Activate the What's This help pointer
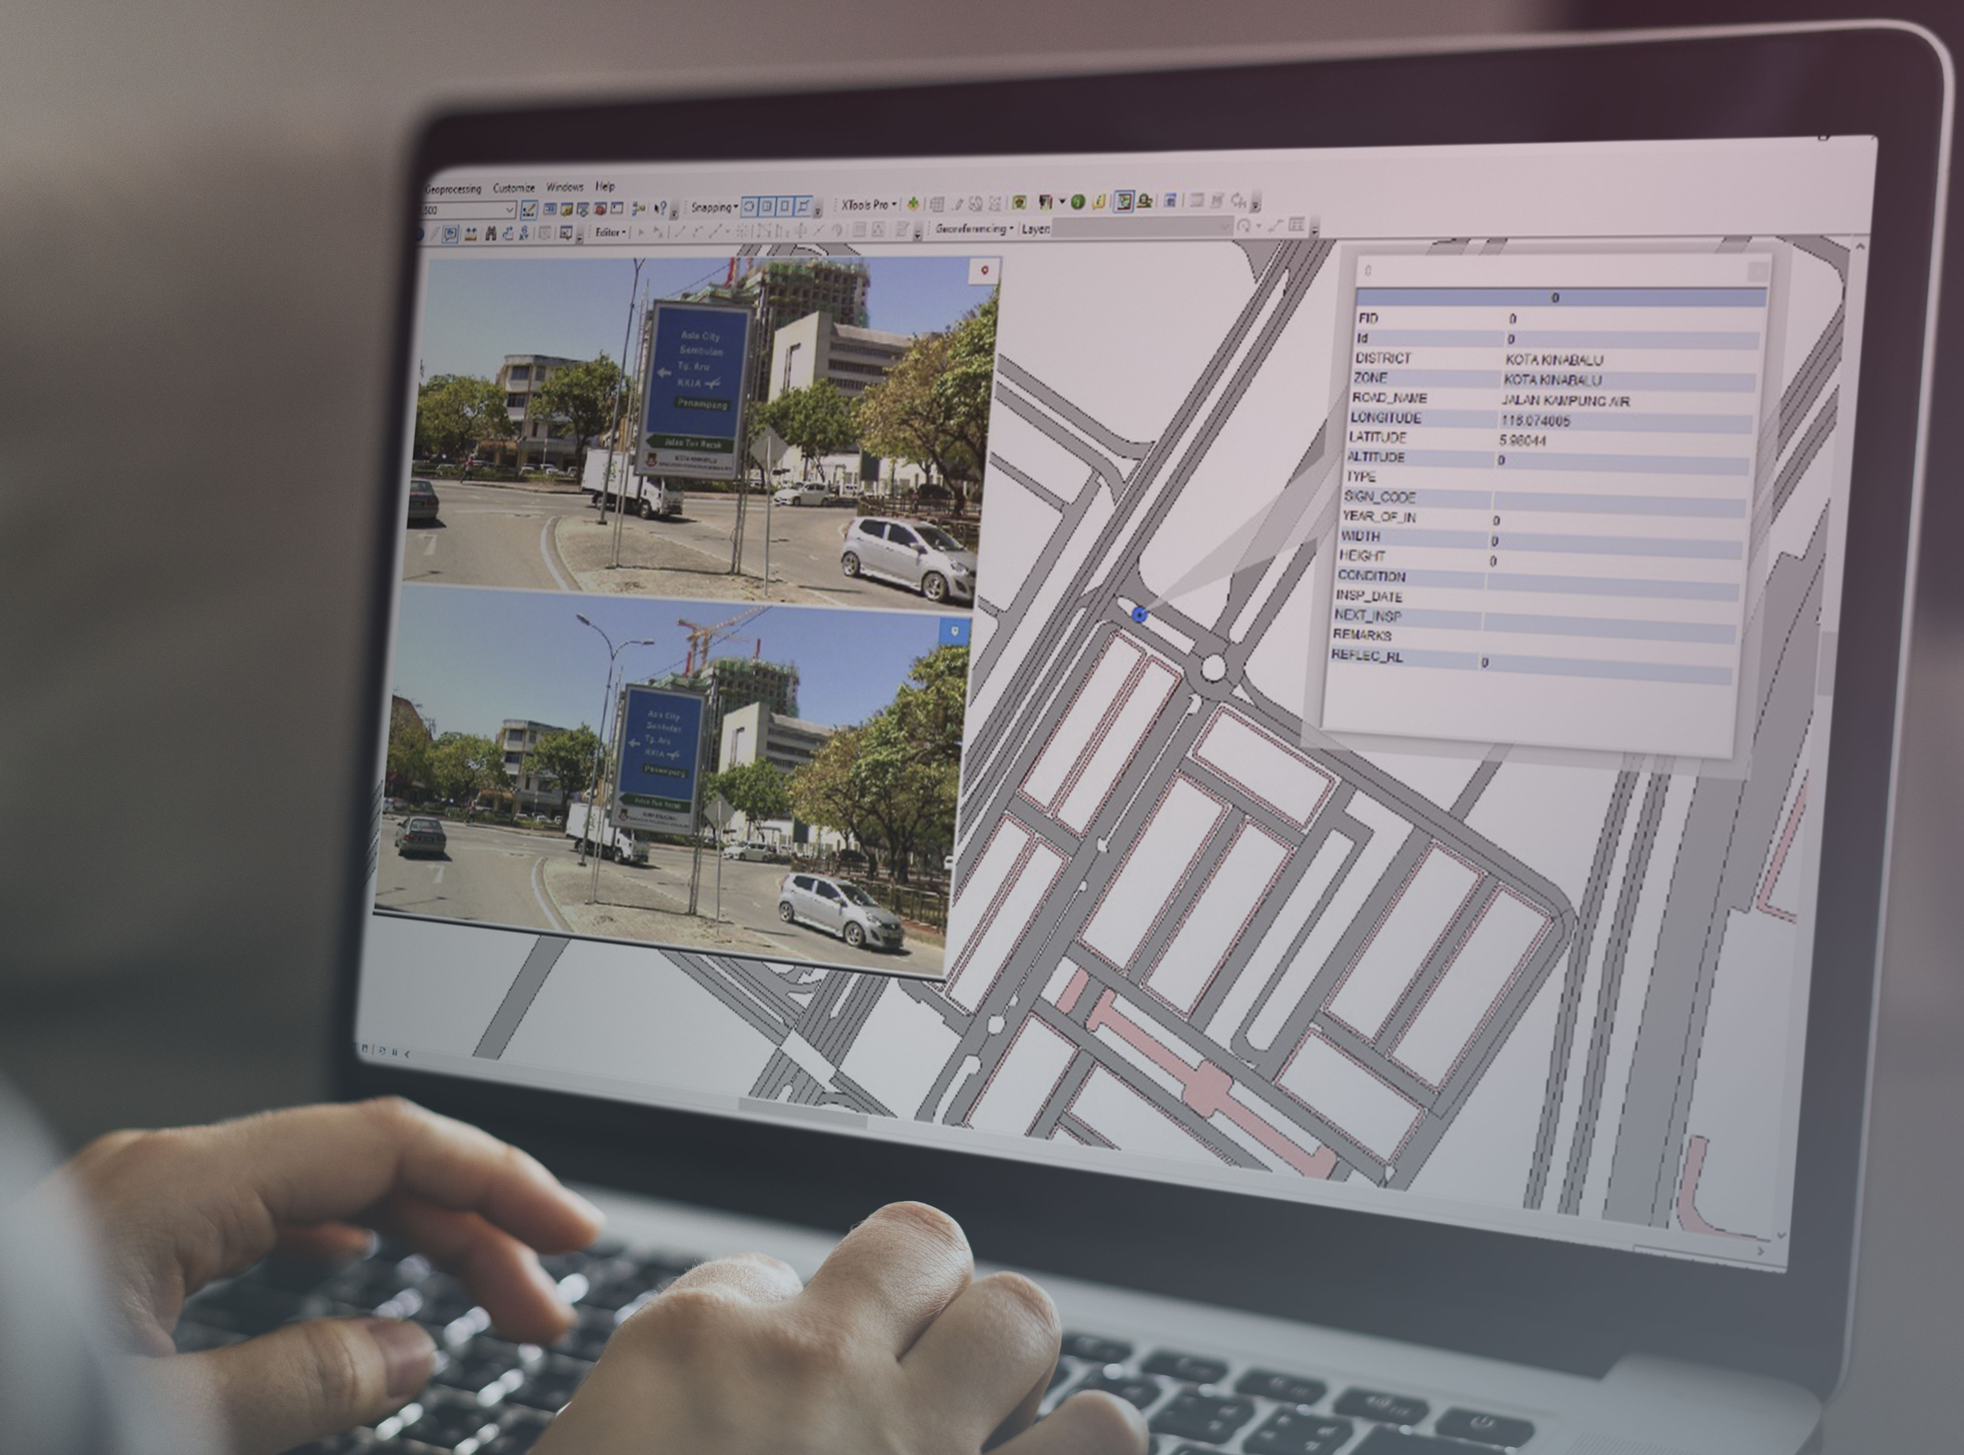 click(x=661, y=209)
